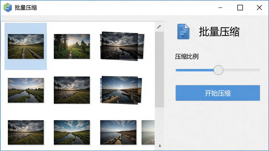Click the 压缩比例 label
Image resolution: width=269 pixels, height=151 pixels.
point(187,57)
